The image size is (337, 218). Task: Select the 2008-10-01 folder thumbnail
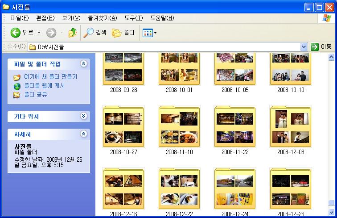[179, 69]
